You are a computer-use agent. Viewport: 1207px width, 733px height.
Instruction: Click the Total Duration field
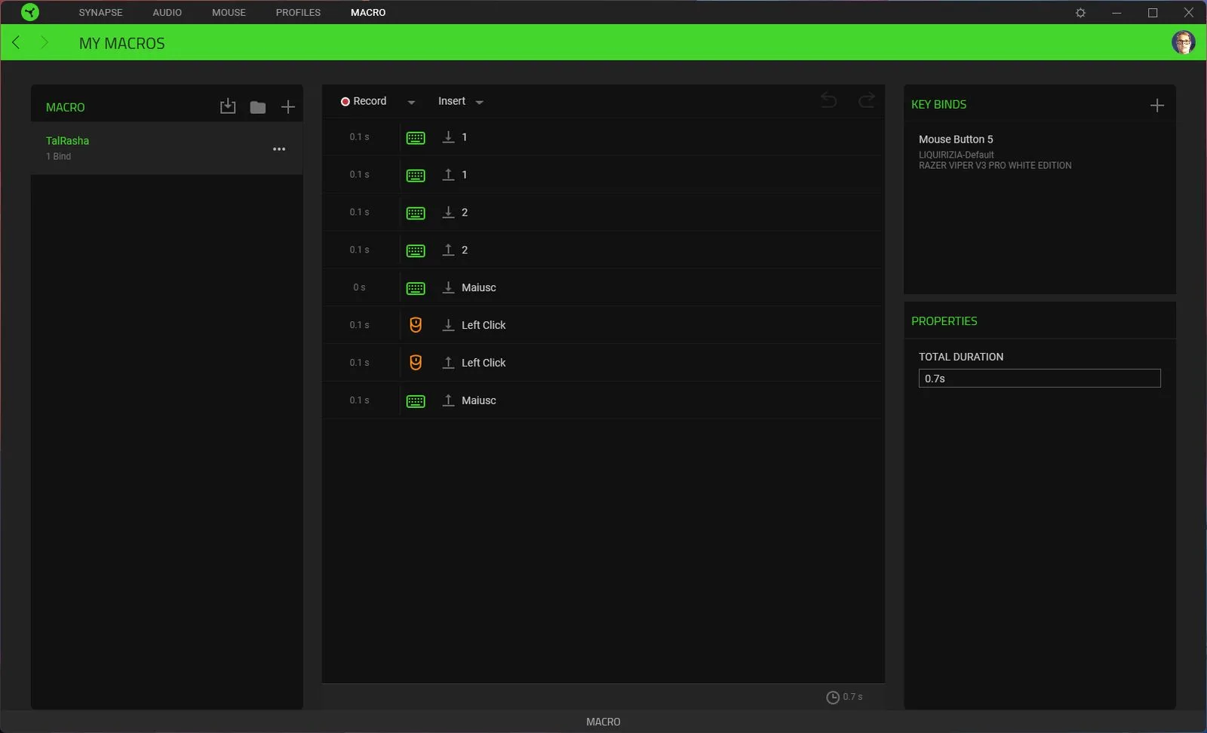coord(1040,379)
